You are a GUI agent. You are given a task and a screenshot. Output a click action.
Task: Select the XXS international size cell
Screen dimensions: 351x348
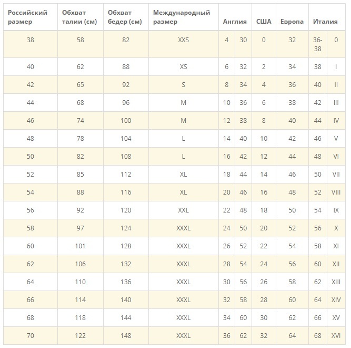(184, 40)
